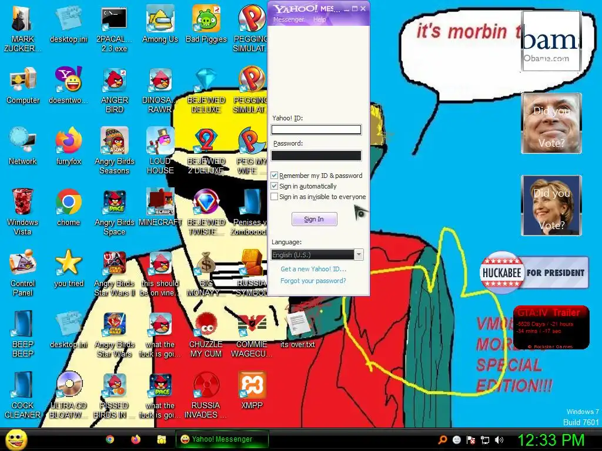The width and height of the screenshot is (602, 451).
Task: Select the Angry Birds Space icon
Action: coord(115,211)
